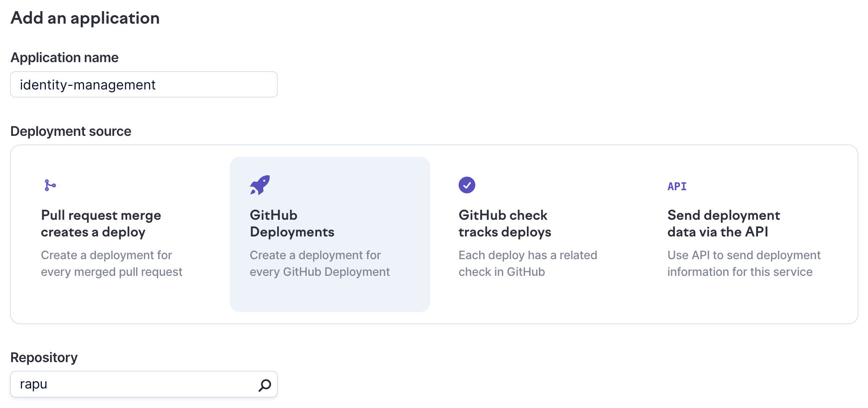Click "Create a deployment for every GitHub Deployment" description
Viewport: 868px width, 408px height.
[x=319, y=263]
